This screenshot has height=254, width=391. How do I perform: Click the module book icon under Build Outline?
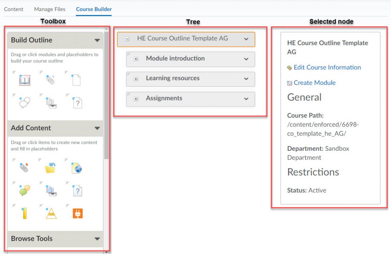pos(25,80)
